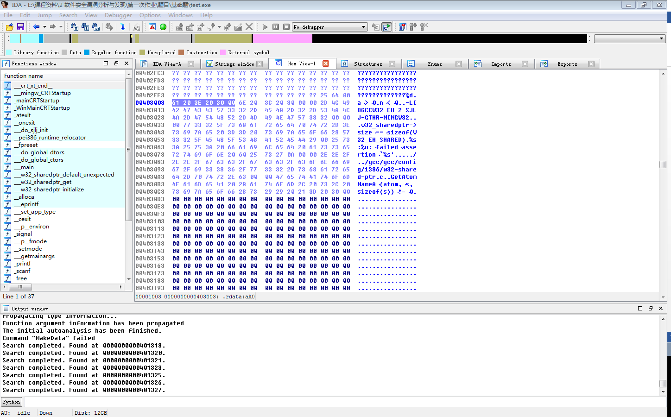Click the blue down arrow jump icon
Image resolution: width=671 pixels, height=417 pixels.
coord(123,27)
